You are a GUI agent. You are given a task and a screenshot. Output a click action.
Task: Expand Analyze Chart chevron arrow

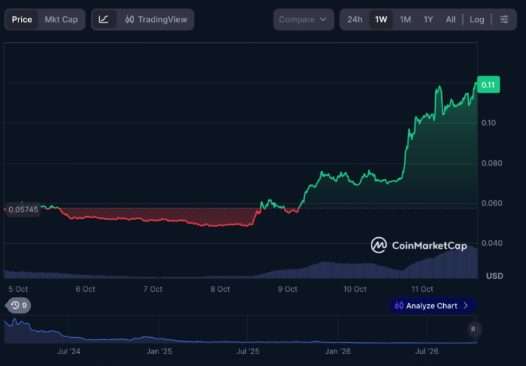[466, 306]
